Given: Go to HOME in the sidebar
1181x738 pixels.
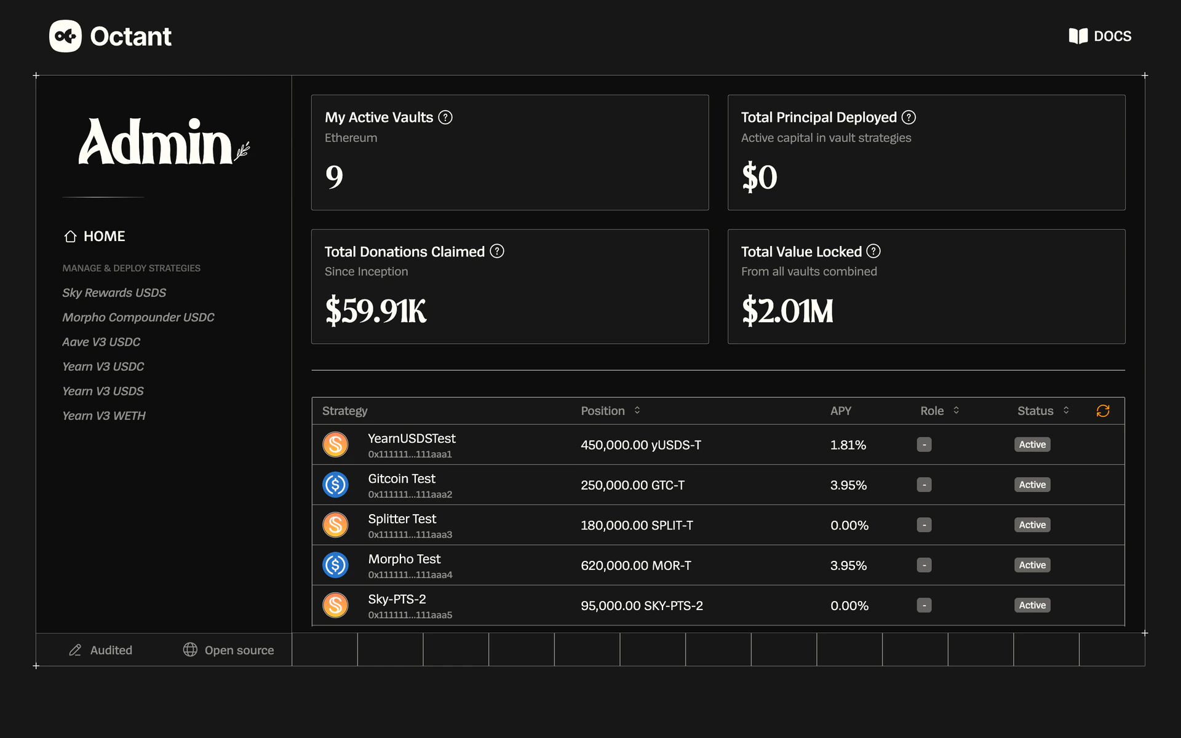Looking at the screenshot, I should pos(94,236).
